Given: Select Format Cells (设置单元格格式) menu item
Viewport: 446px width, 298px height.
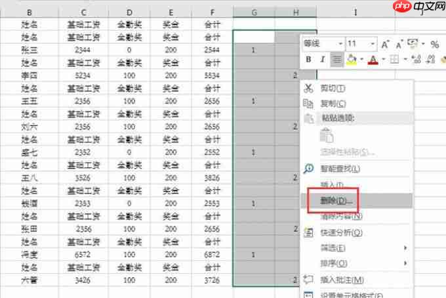Looking at the screenshot, I should coord(357,294).
